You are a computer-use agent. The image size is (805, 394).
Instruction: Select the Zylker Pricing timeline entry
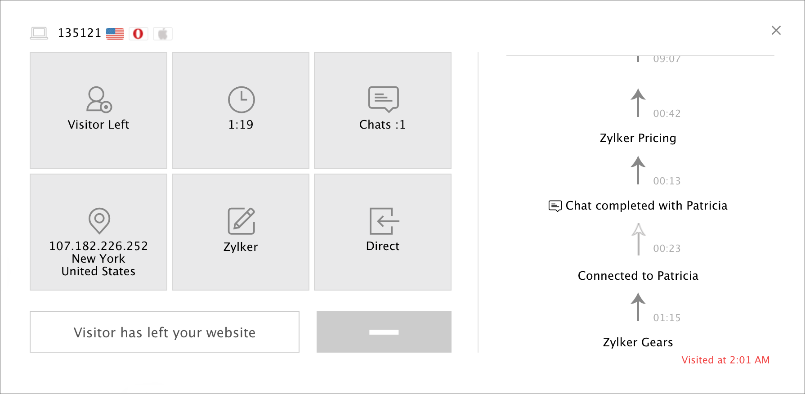(x=638, y=138)
